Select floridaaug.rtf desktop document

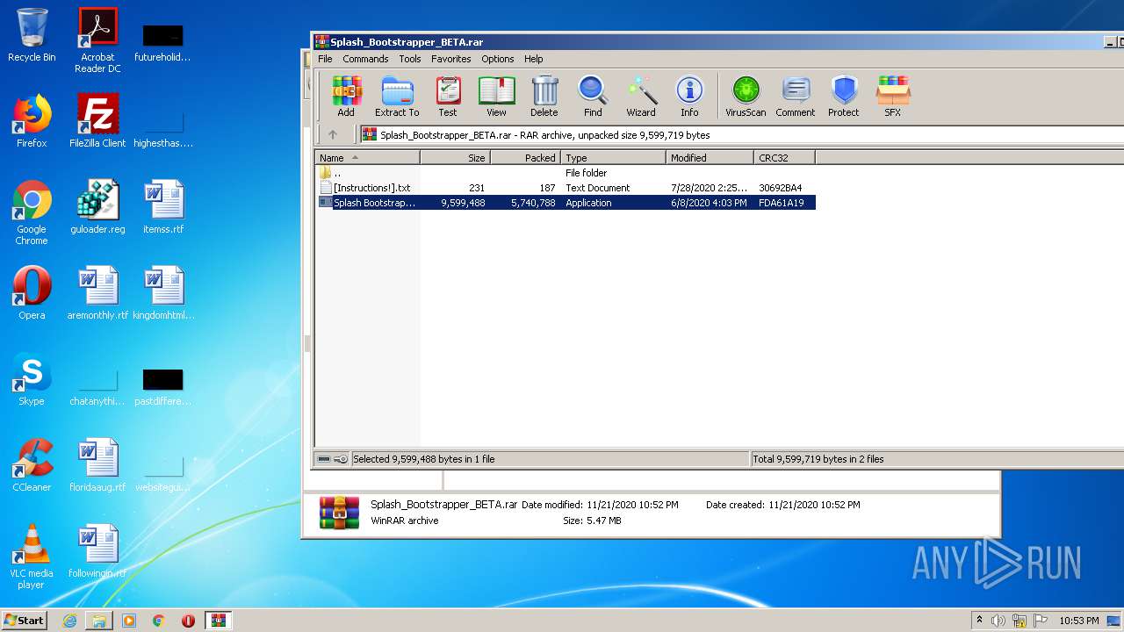click(x=97, y=465)
